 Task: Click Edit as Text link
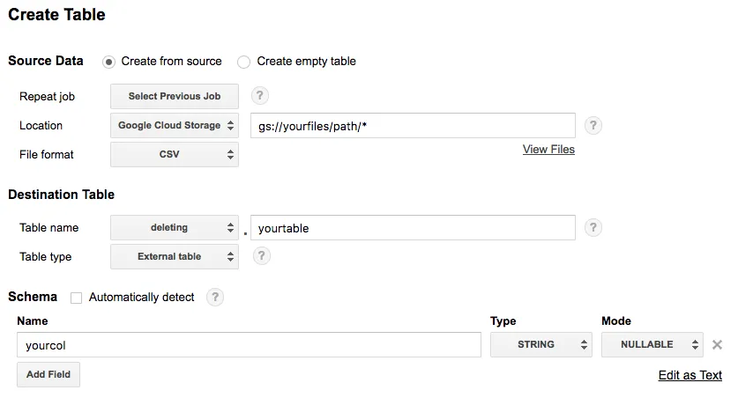pyautogui.click(x=690, y=375)
